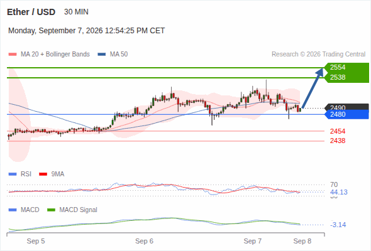Click the Ether / USD chart title
Viewport: 371px width, 251px height.
[x=31, y=12]
